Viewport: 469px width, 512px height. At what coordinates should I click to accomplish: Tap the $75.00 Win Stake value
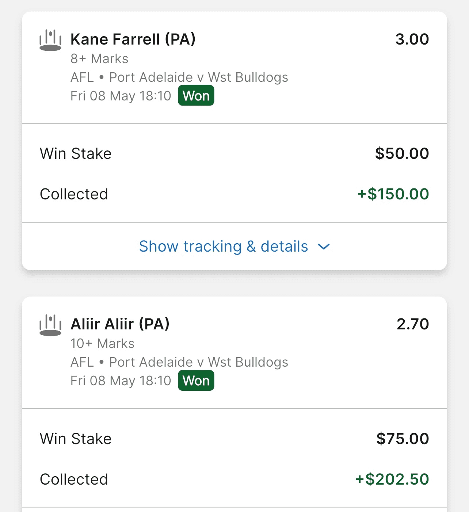[403, 439]
